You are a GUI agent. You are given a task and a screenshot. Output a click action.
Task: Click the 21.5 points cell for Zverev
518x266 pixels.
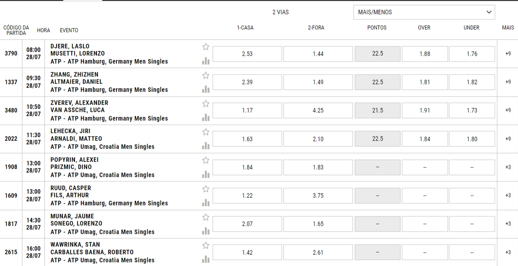(378, 110)
